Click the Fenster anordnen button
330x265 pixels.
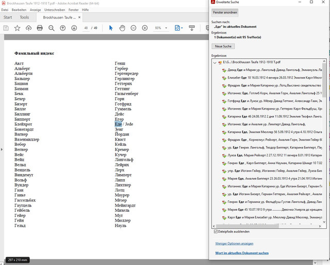(x=225, y=12)
